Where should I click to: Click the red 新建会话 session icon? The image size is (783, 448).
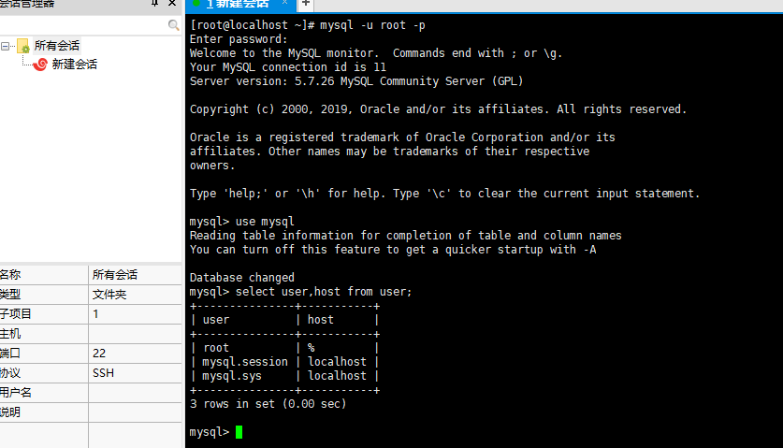40,65
